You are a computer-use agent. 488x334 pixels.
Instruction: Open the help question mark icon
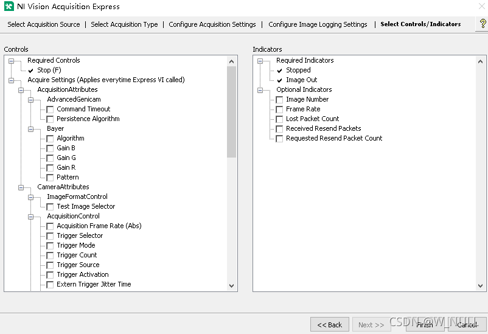pos(483,24)
